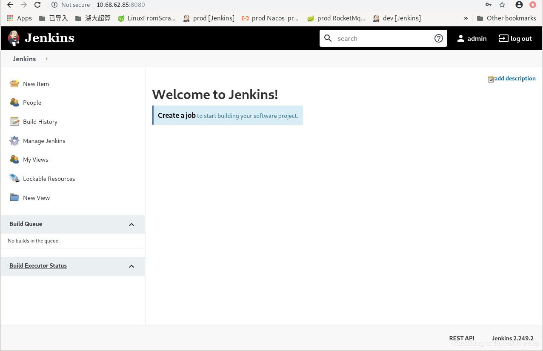Click the magnifier icon in search box

pos(328,38)
